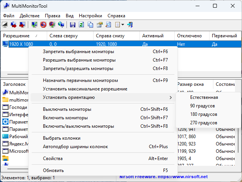Screen dimensions: 242x182
Task: Open the Действие menu
Action: coord(29,16)
